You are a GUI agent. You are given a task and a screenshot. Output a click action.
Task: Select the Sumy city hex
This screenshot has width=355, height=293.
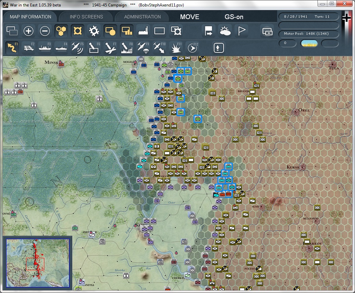point(262,206)
